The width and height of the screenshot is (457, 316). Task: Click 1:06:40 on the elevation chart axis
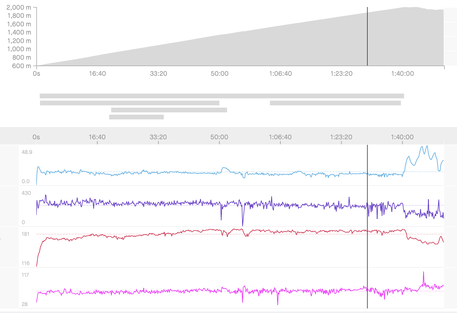(x=281, y=73)
